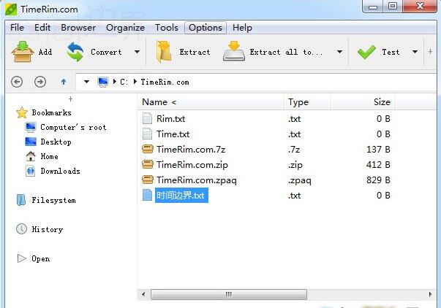Image resolution: width=441 pixels, height=308 pixels.
Task: Click the plus expander above Bookmarks
Action: [71, 99]
